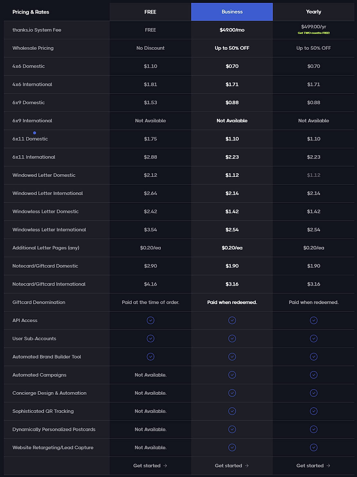The width and height of the screenshot is (357, 477).
Task: Click Get started under Business plan
Action: (232, 466)
